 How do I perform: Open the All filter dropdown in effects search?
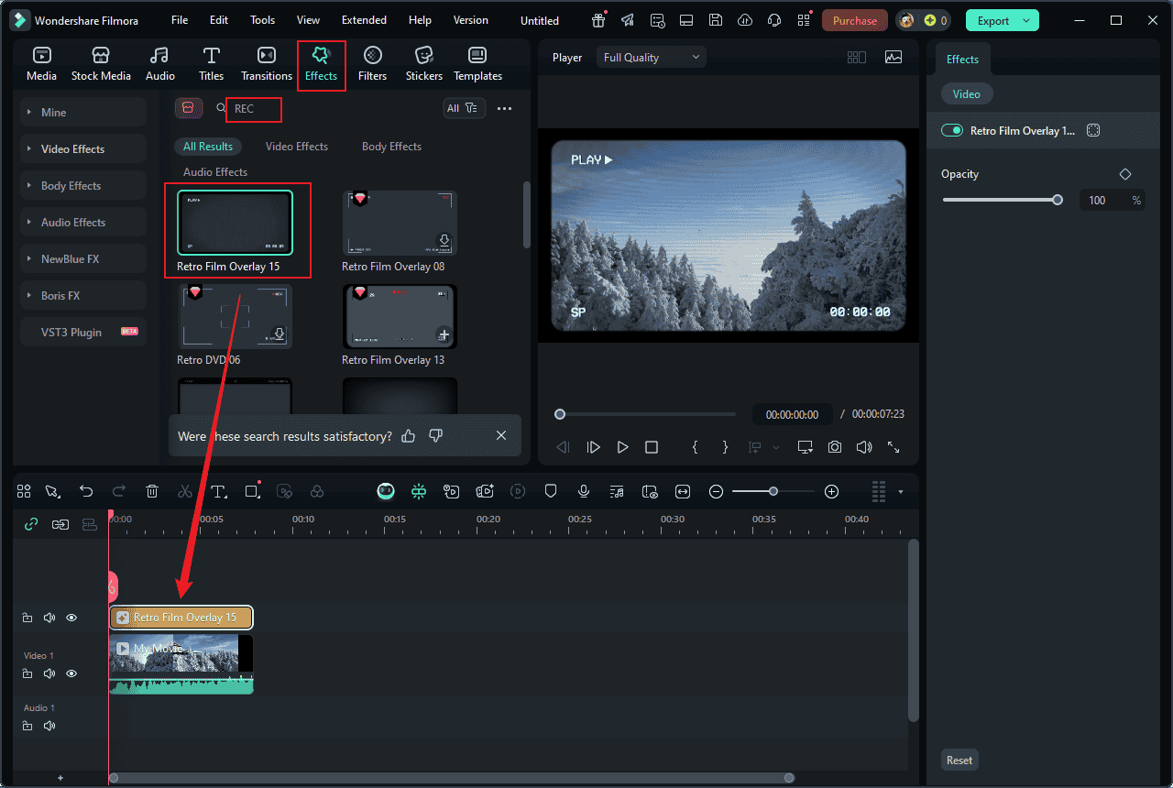click(465, 107)
